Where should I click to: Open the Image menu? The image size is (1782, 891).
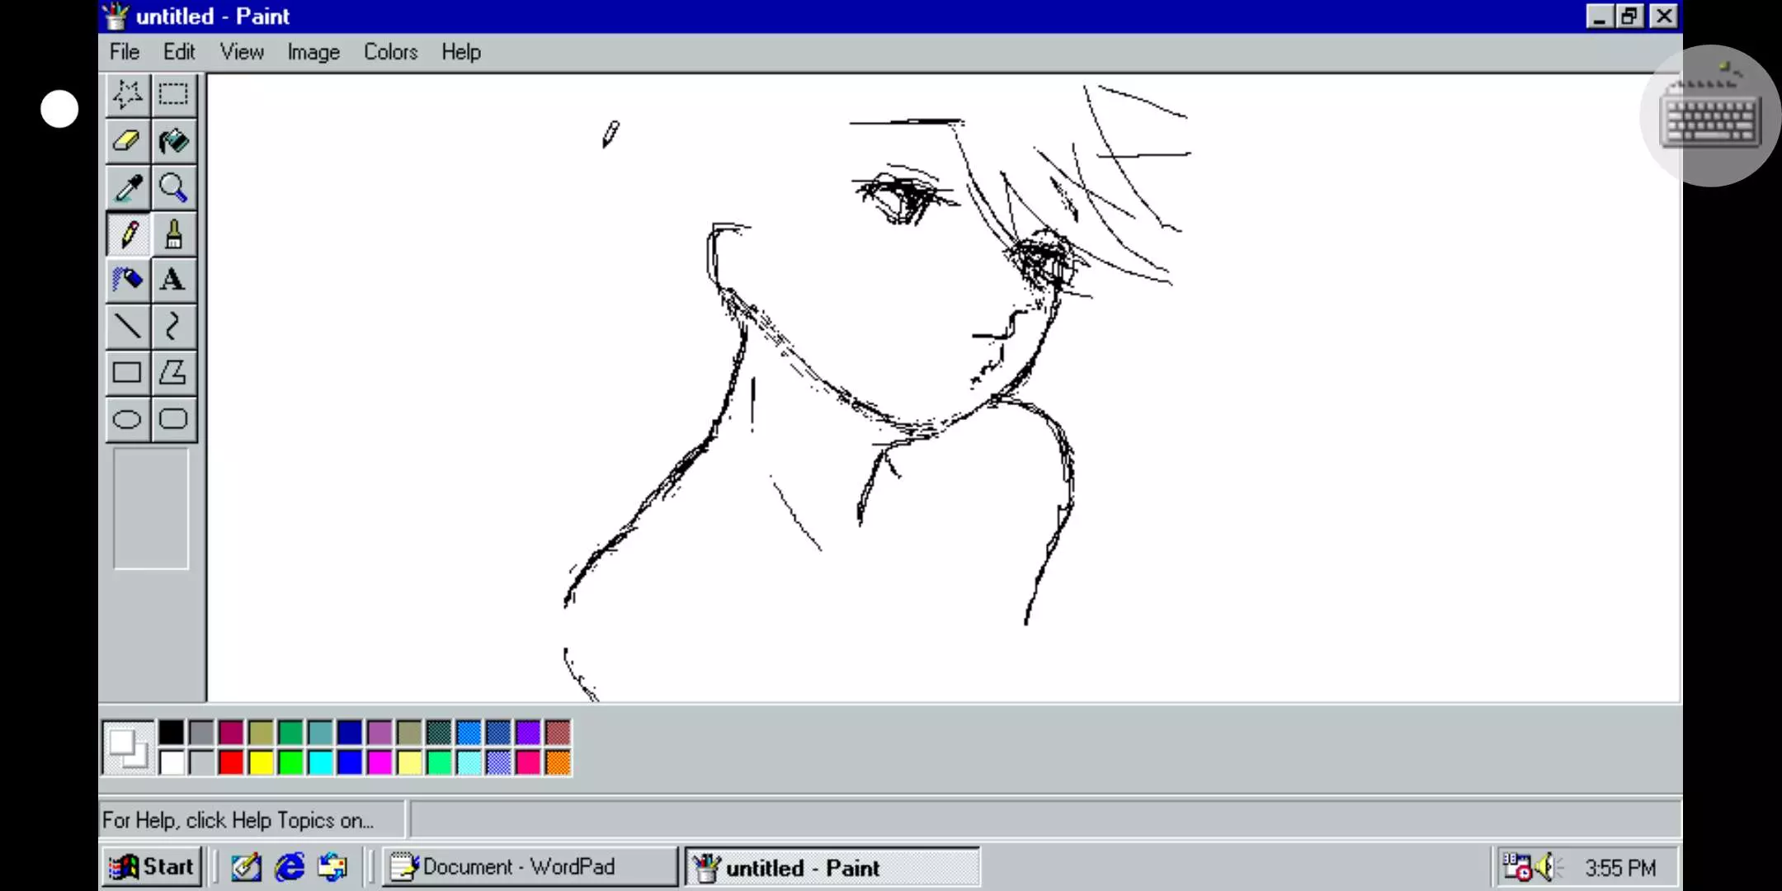313,52
